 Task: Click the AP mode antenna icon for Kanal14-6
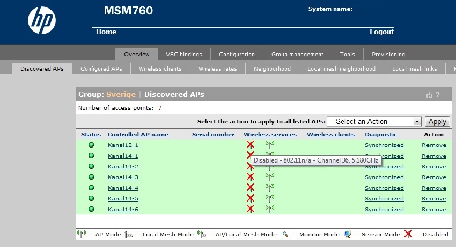[270, 209]
